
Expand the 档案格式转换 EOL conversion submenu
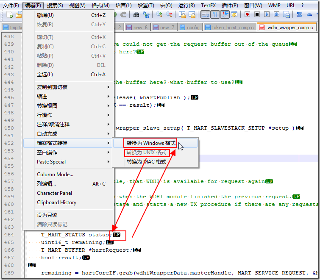point(69,143)
